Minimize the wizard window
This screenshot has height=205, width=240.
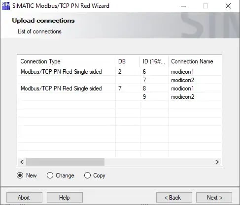[183, 6]
